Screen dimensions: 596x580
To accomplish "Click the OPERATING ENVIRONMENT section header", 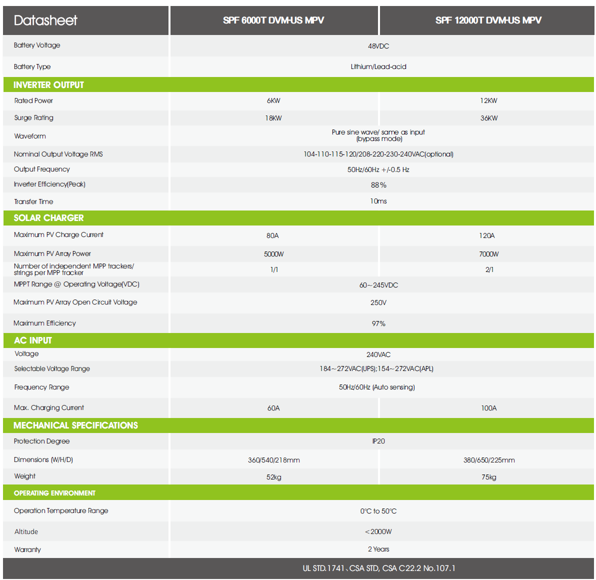I will (x=54, y=493).
